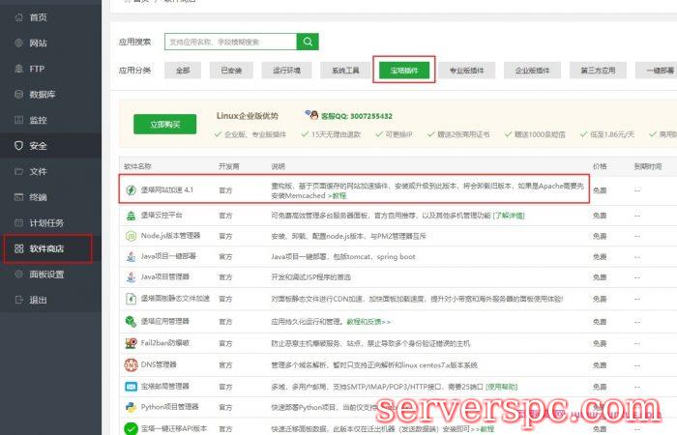Switch to the 运行环境 category tab
The image size is (677, 435).
[x=287, y=71]
